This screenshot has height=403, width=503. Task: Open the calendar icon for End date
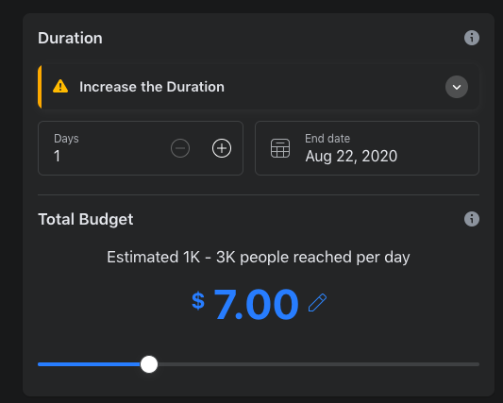point(280,148)
